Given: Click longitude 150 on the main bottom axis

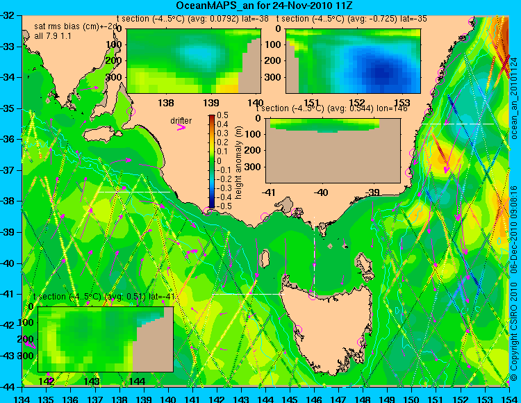Looking at the screenshot, I should [x=412, y=399].
